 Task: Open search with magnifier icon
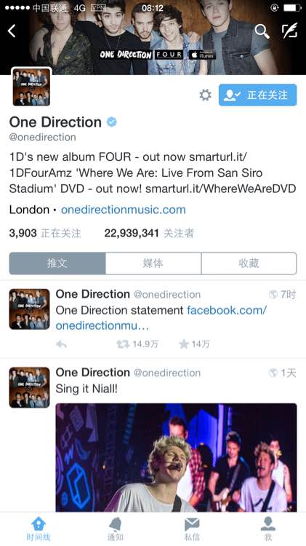point(262,31)
